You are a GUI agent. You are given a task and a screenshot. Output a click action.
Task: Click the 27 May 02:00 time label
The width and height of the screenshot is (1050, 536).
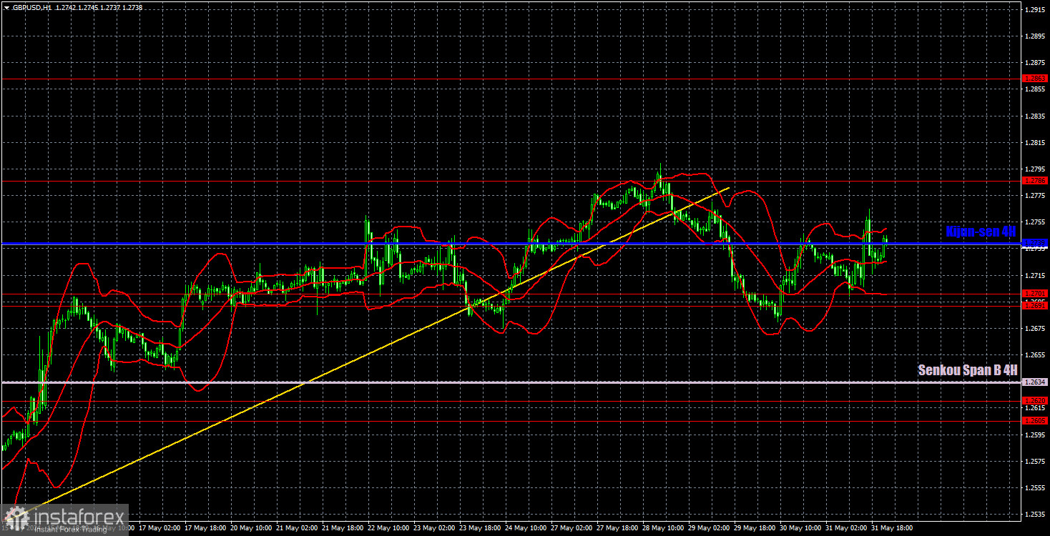573,530
